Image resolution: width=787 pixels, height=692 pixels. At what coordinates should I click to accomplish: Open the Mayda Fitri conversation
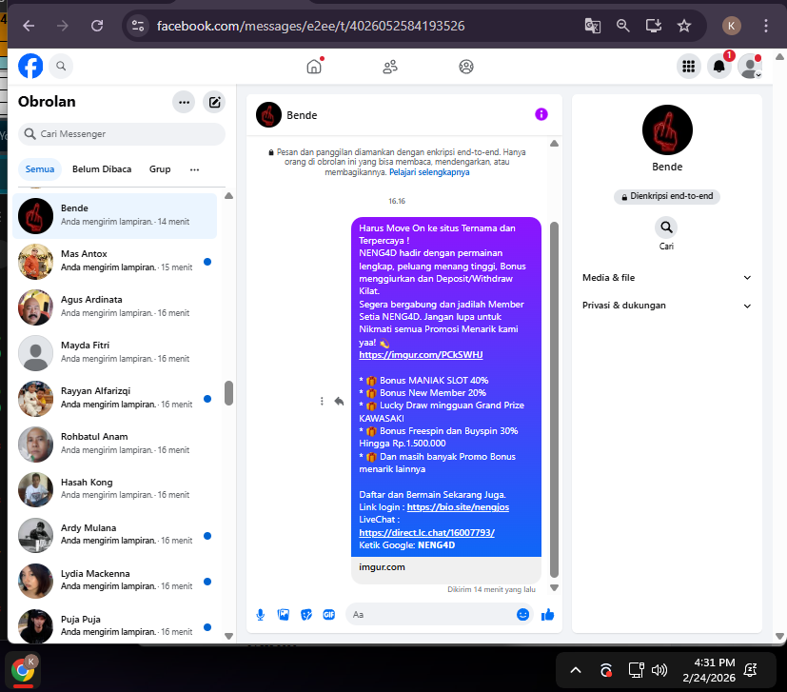click(x=115, y=353)
